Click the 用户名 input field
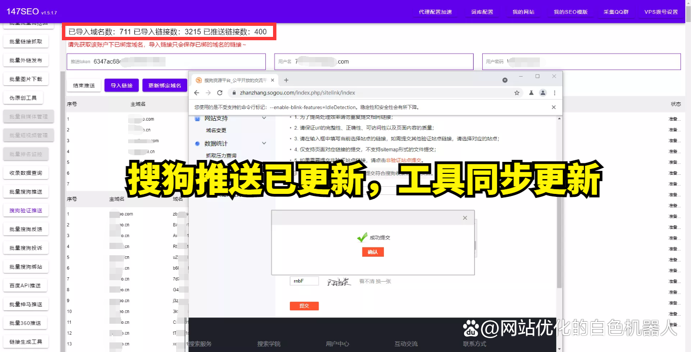691x352 pixels. click(374, 61)
